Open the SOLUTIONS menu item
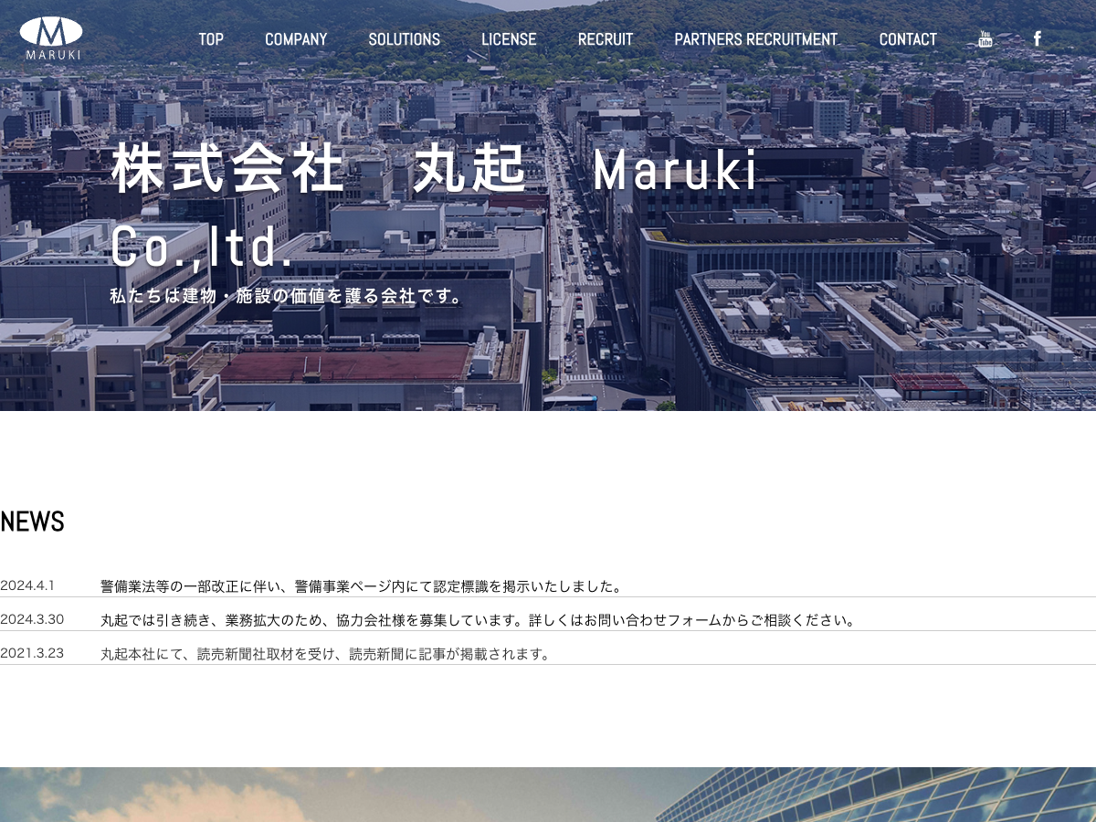The height and width of the screenshot is (822, 1096). 405,39
